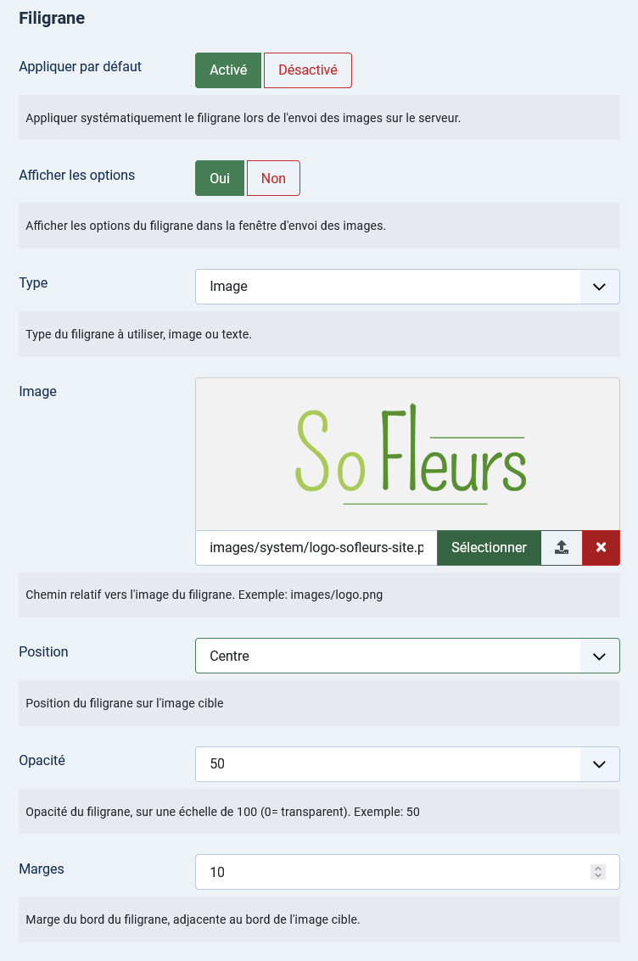Focus the image path text field
The width and height of the screenshot is (638, 961).
pyautogui.click(x=316, y=548)
